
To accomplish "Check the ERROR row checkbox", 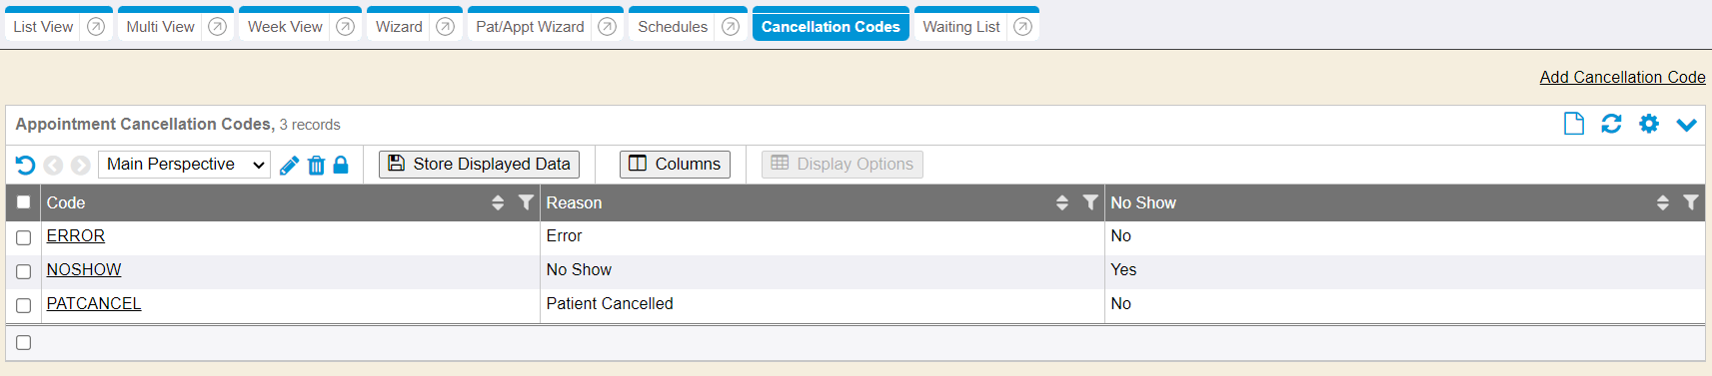I will point(24,237).
